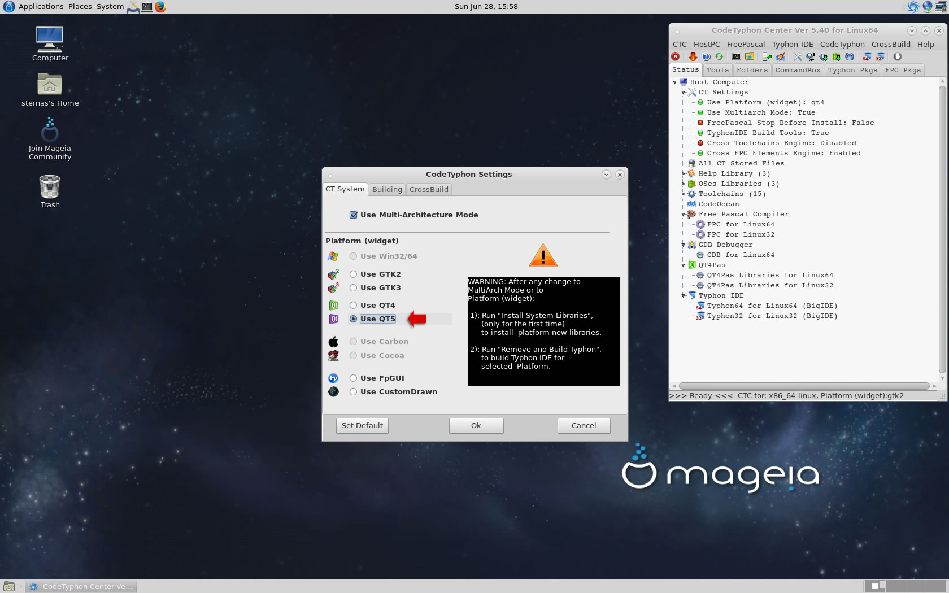Select the Use FpGUI radio button
The width and height of the screenshot is (949, 593).
(x=353, y=378)
